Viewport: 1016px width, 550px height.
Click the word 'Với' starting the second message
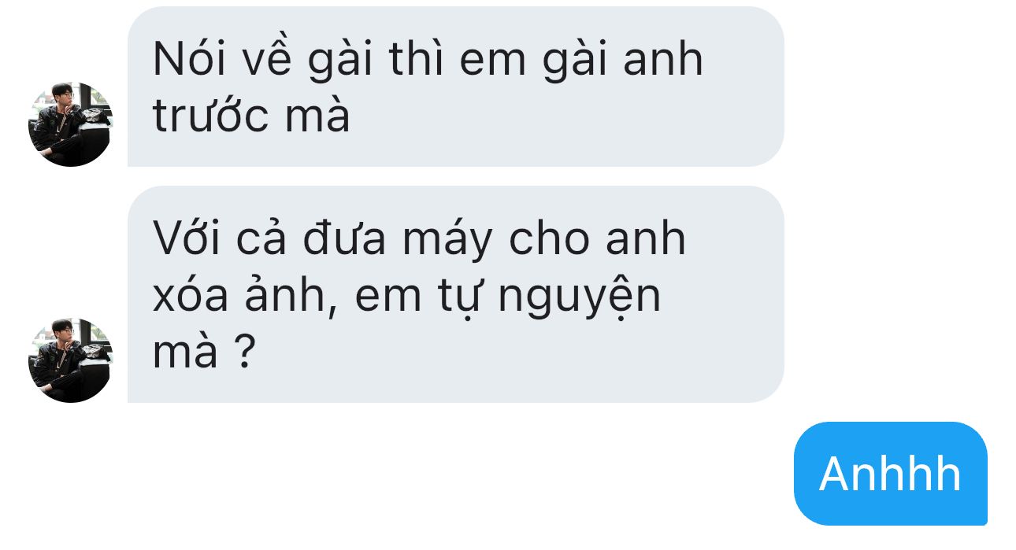(x=187, y=238)
